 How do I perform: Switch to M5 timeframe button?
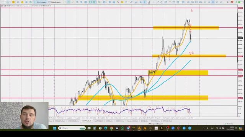(193, 2)
